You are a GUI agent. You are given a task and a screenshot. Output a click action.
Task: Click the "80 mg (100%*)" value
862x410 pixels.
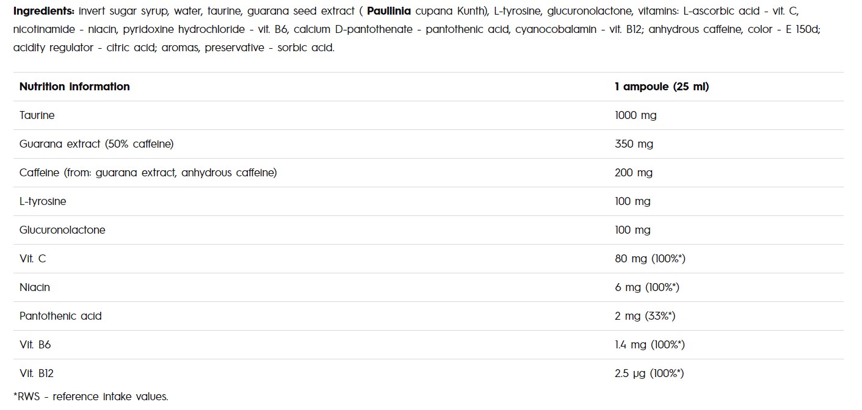tap(650, 259)
